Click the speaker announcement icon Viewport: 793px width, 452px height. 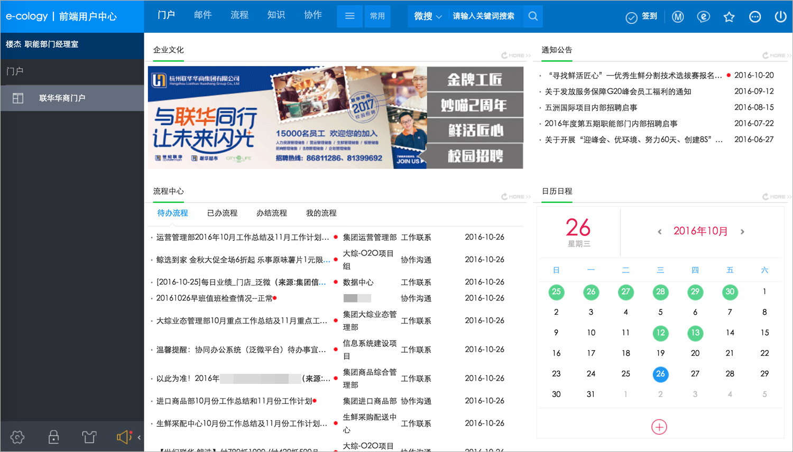point(124,437)
